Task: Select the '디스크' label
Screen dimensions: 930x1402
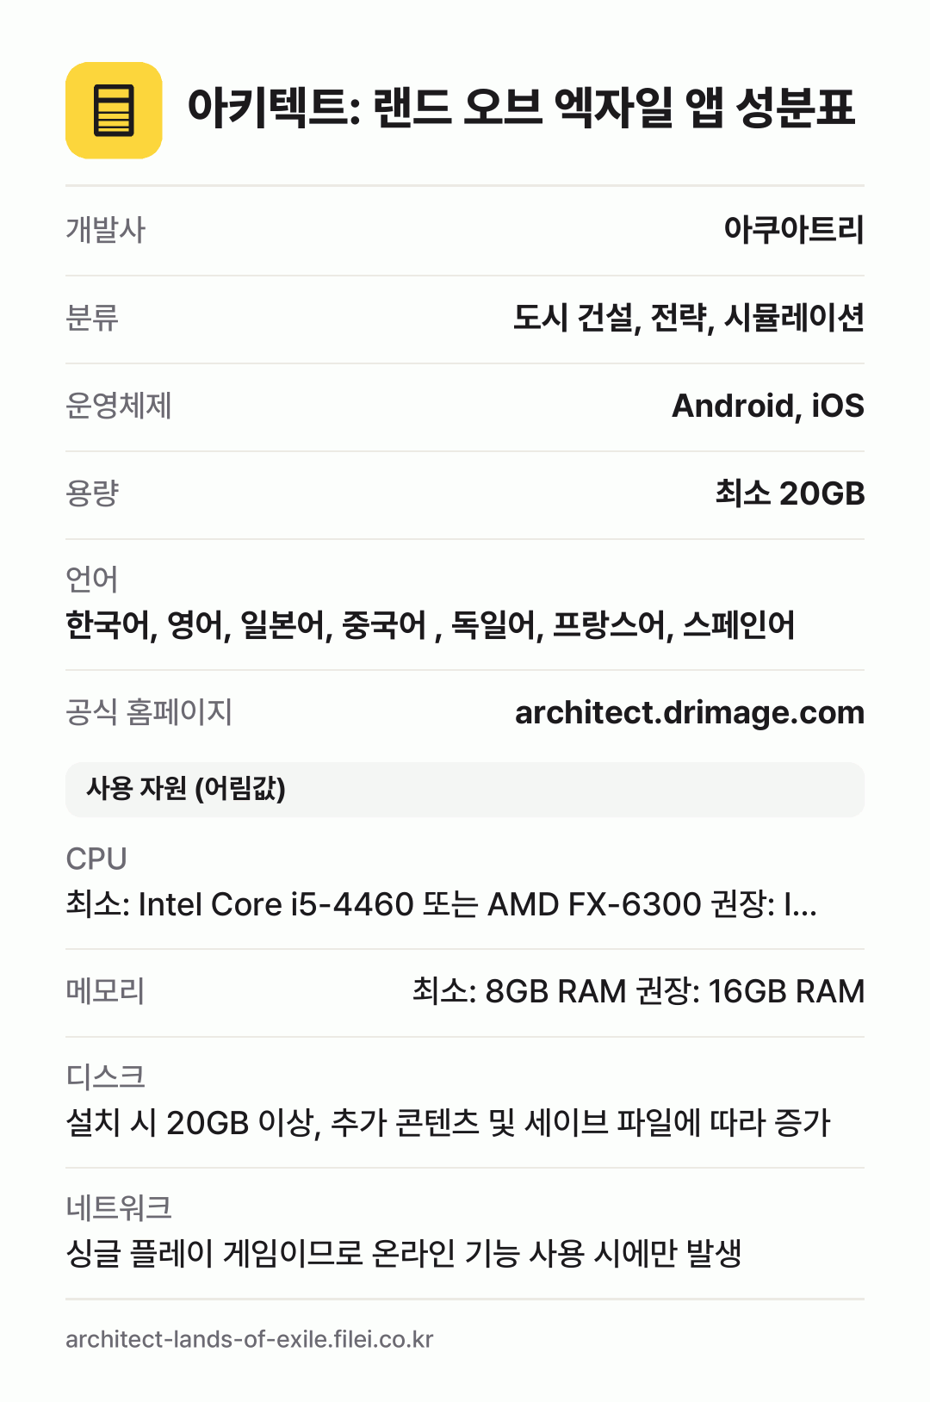Action: tap(105, 1077)
